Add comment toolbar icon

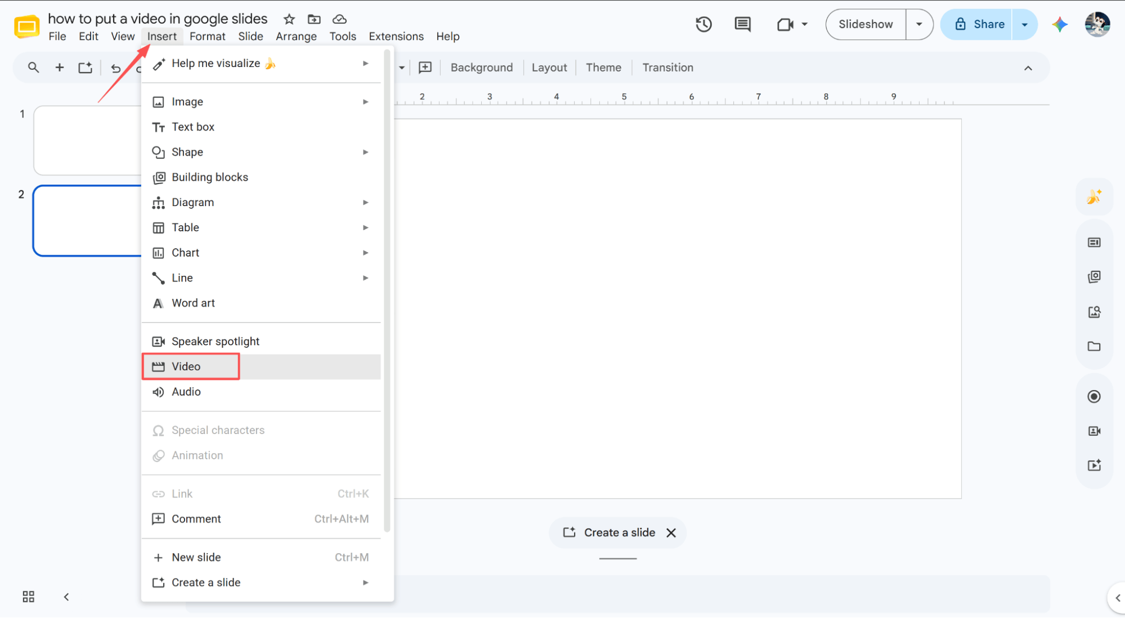point(425,68)
